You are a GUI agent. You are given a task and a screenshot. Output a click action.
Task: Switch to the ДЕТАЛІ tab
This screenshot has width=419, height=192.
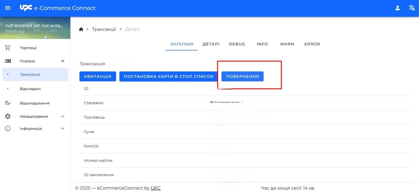pyautogui.click(x=211, y=44)
